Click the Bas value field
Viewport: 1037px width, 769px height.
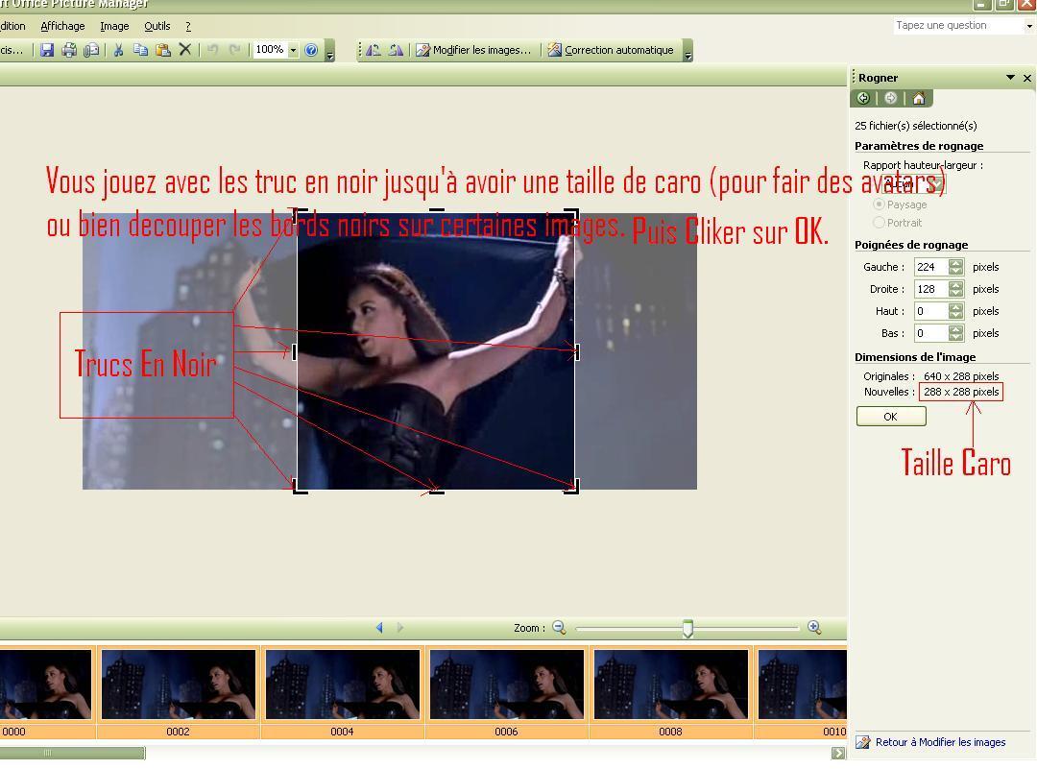[931, 333]
